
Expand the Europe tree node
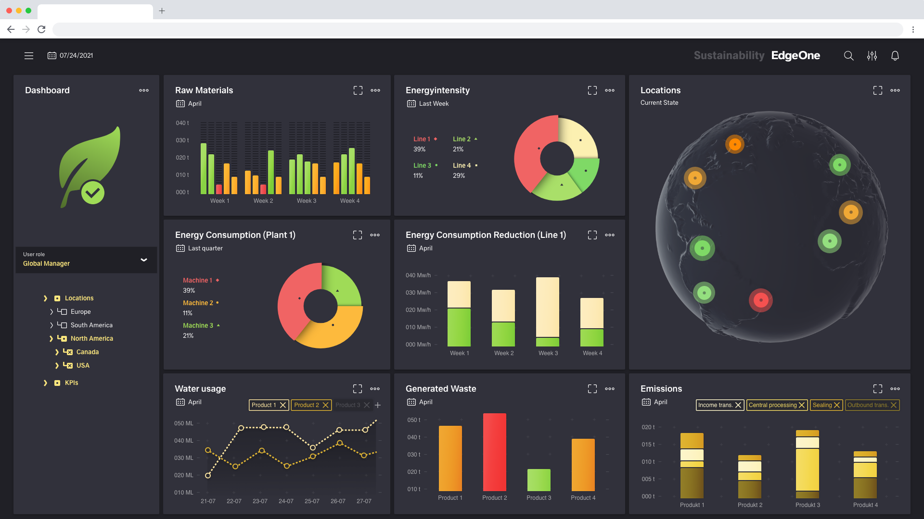pos(51,312)
